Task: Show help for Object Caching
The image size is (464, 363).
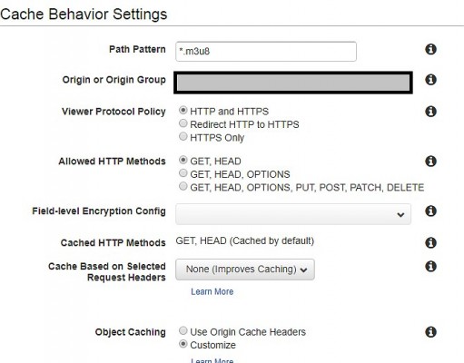Action: click(430, 332)
